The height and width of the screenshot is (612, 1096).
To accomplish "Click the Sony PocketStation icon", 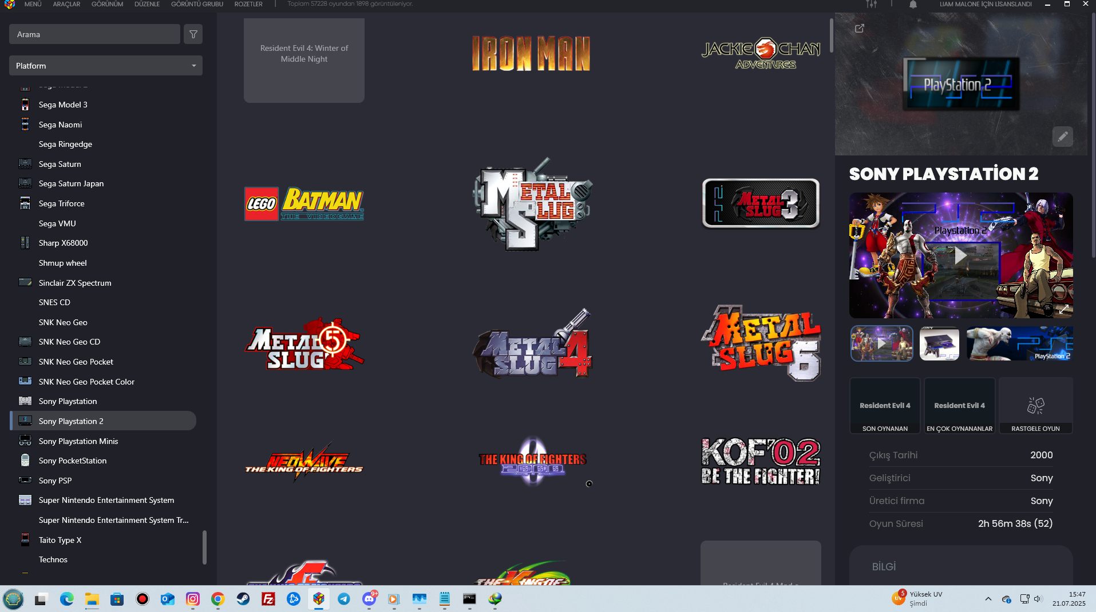I will 25,461.
